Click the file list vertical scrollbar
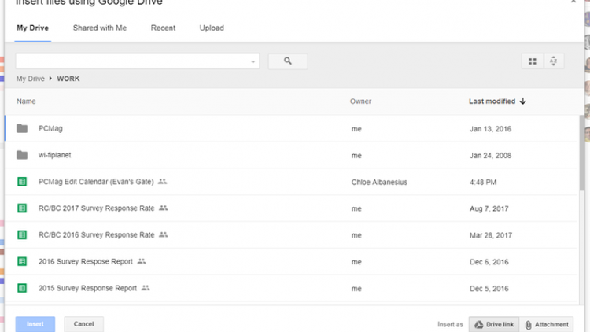Screen dimensions: 590x332 [x=581, y=153]
